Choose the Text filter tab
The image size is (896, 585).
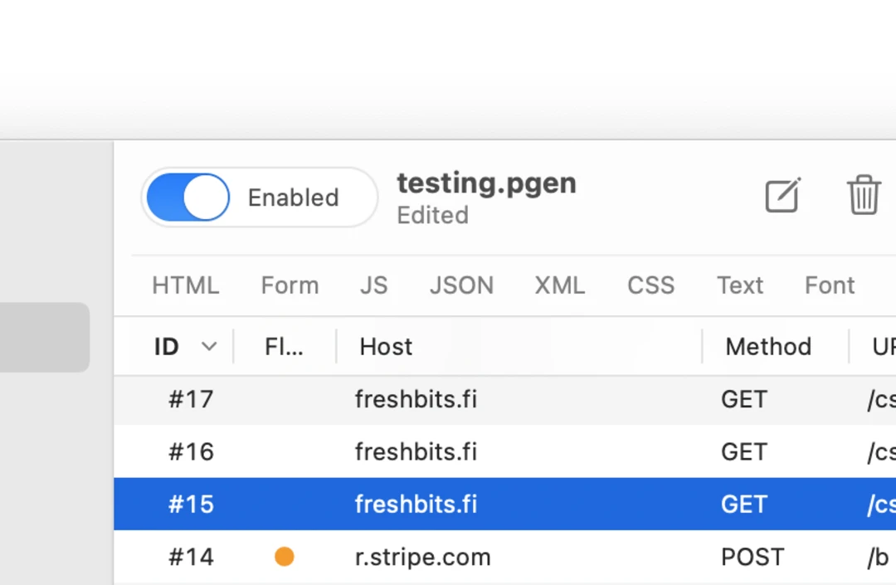click(x=739, y=285)
